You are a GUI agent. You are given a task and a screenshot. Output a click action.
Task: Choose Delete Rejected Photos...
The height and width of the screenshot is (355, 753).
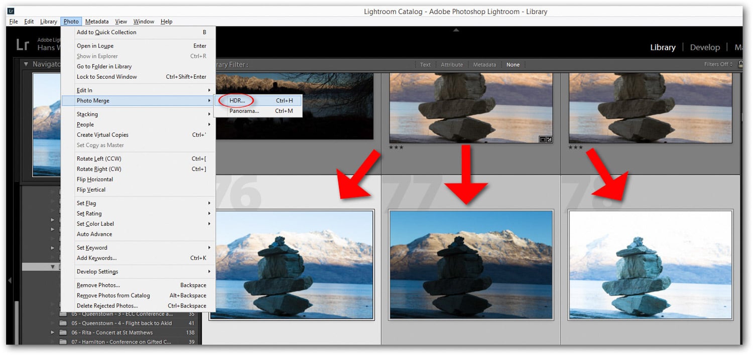[138, 306]
